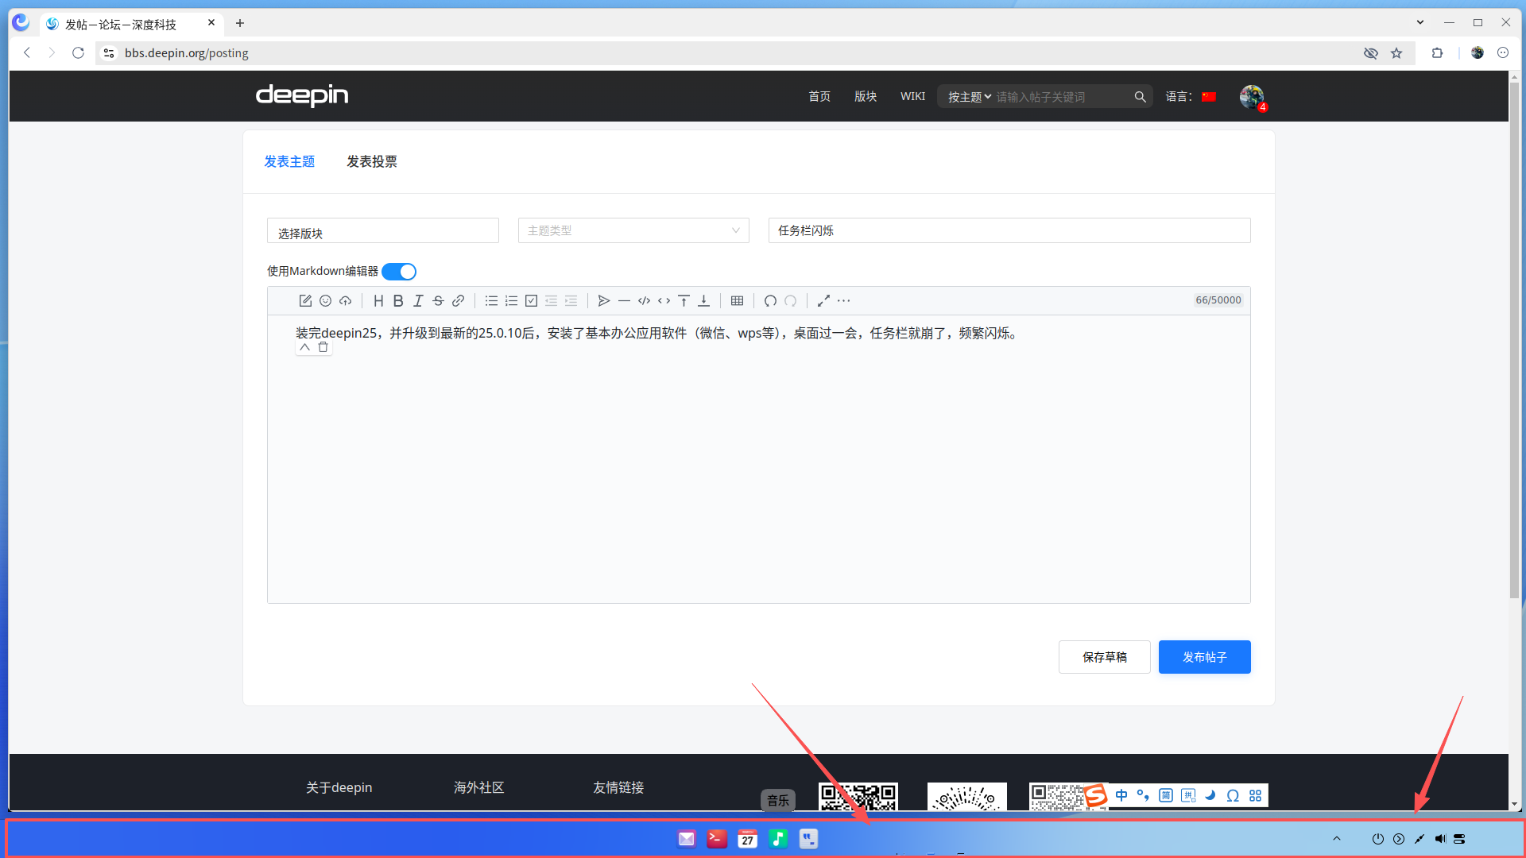The width and height of the screenshot is (1526, 858).
Task: Click the page vertical scrollbar
Action: [1514, 340]
